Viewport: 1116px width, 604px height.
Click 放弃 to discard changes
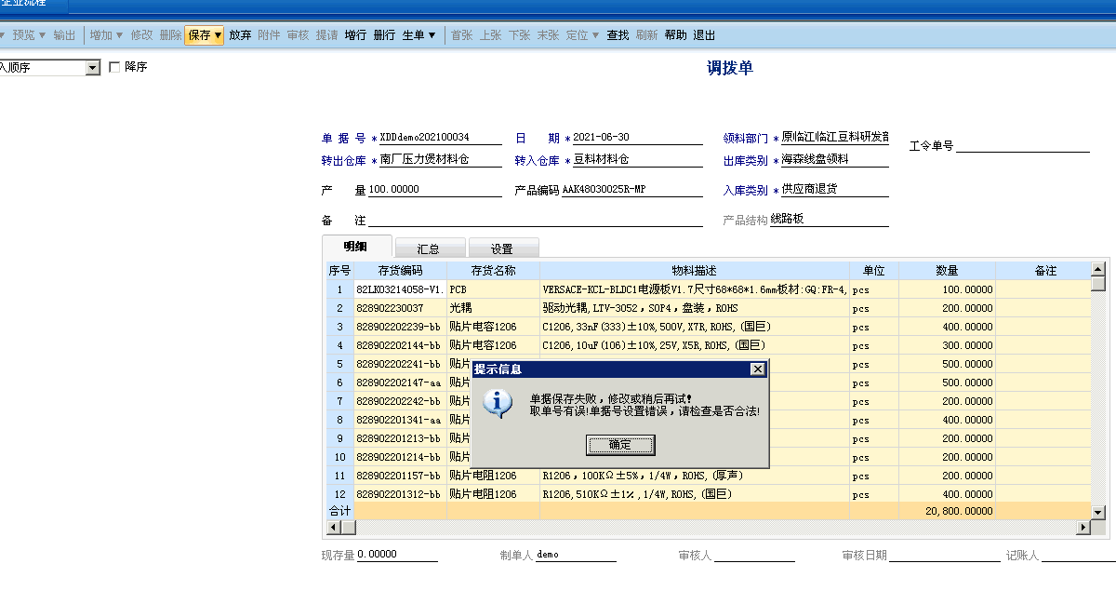(240, 35)
